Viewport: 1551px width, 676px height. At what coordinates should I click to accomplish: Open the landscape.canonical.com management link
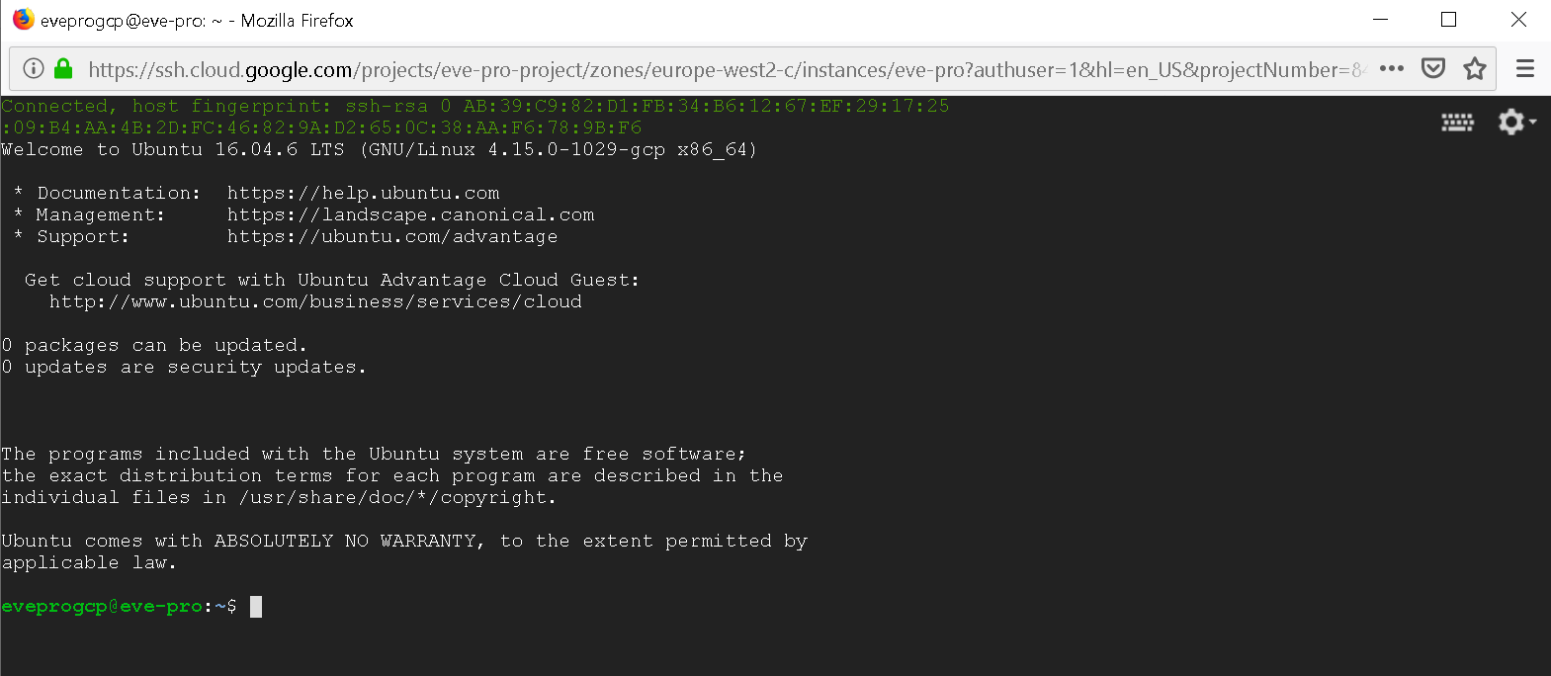pos(410,215)
